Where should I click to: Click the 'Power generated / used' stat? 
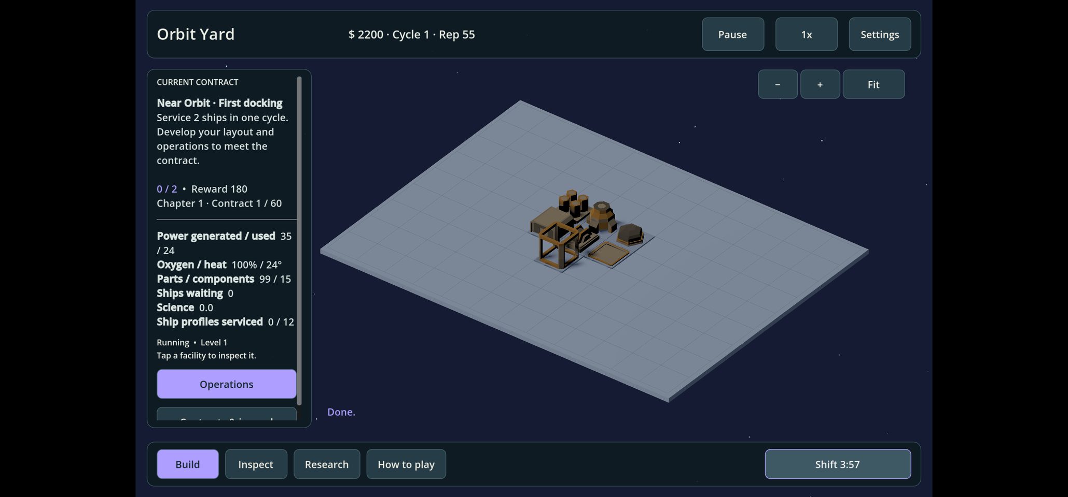tap(216, 236)
